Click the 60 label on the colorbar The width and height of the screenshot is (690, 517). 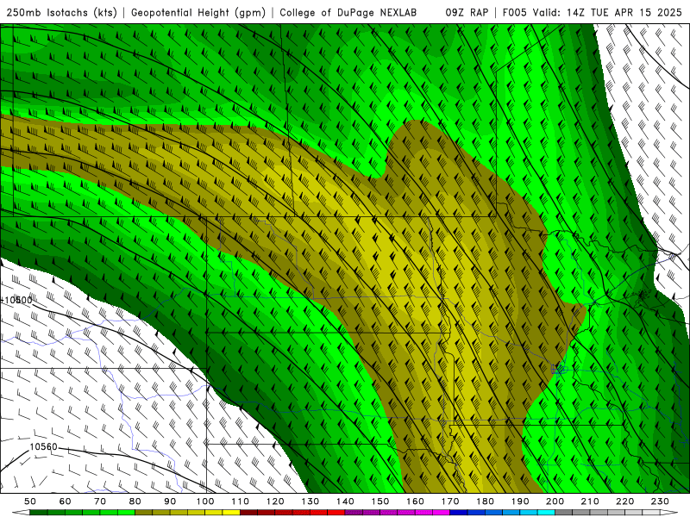[x=66, y=501]
